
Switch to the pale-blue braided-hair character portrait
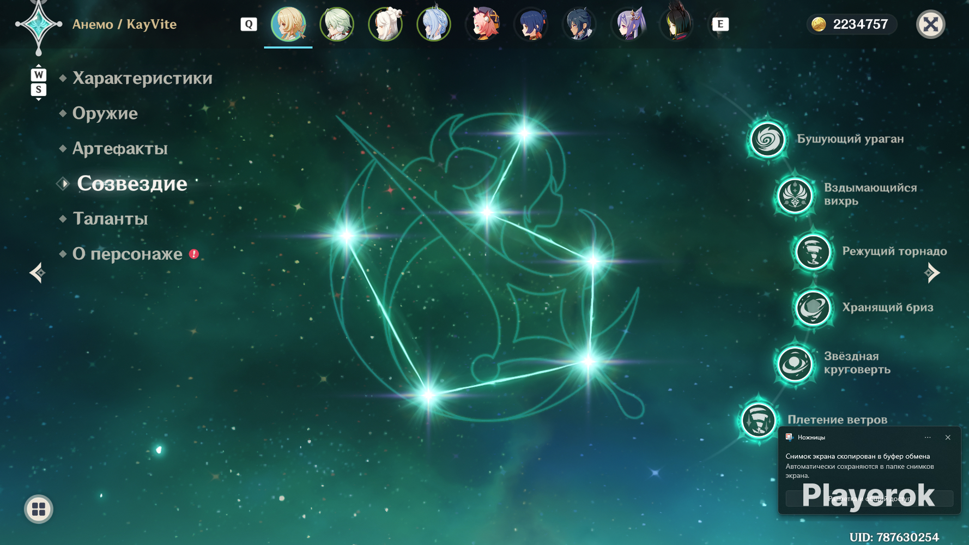tap(434, 25)
